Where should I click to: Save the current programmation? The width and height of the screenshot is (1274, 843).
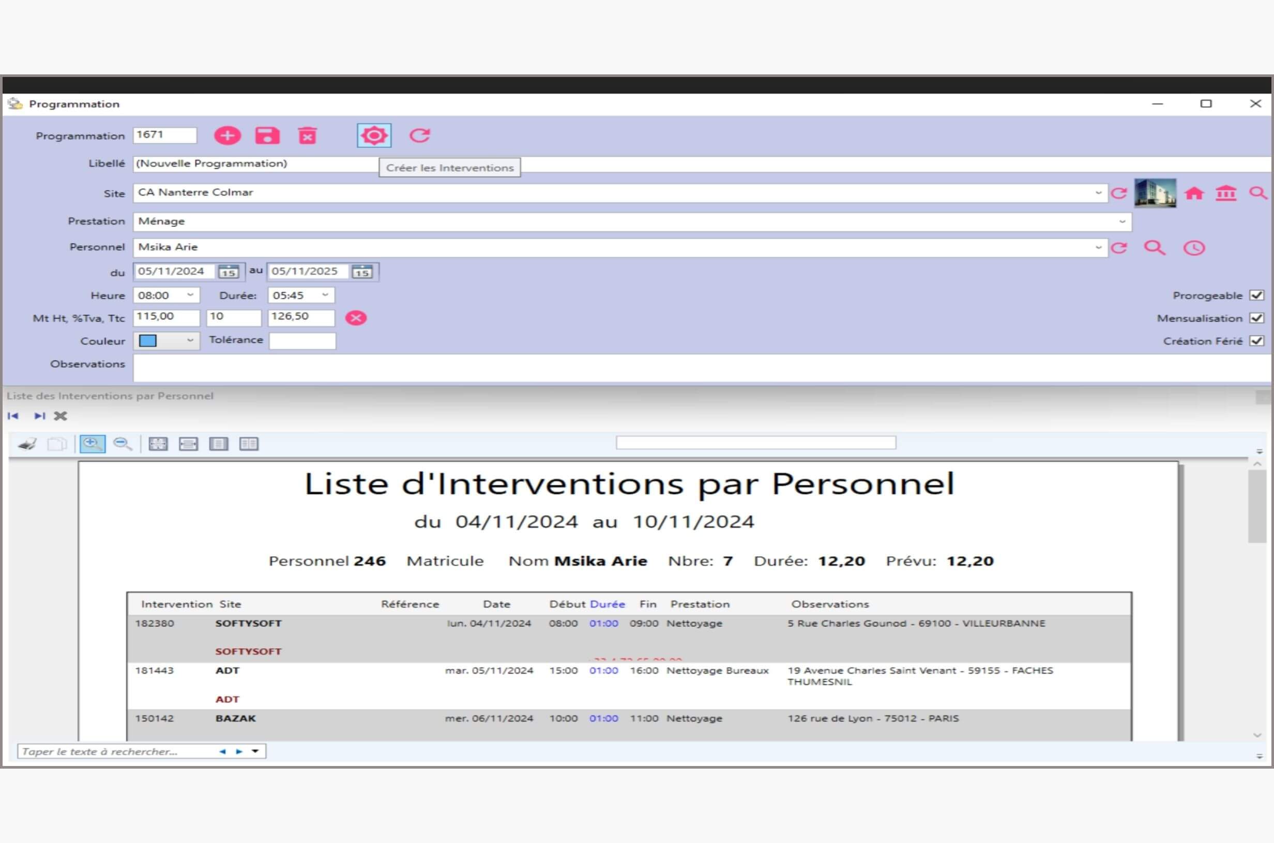268,135
